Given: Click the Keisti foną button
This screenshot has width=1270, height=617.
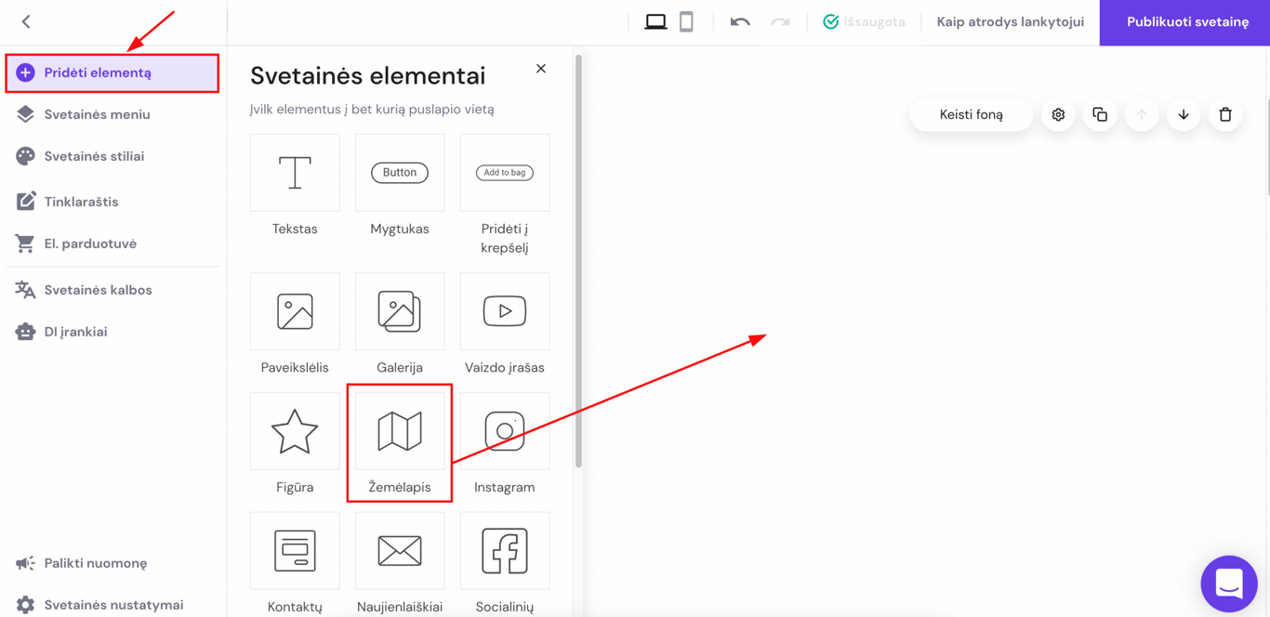Looking at the screenshot, I should click(971, 114).
